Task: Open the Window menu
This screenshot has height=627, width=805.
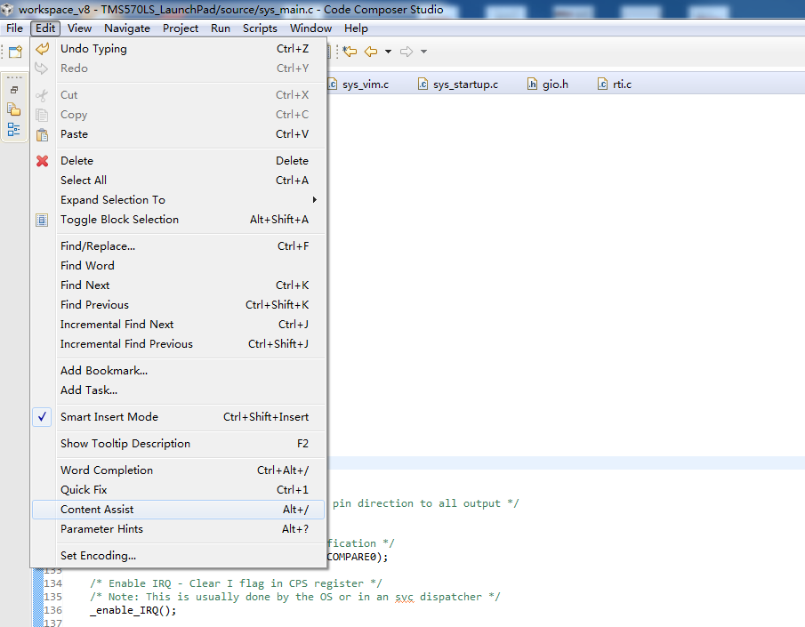Action: pos(310,28)
